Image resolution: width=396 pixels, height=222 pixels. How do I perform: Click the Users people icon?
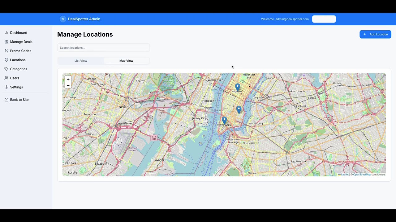tap(6, 78)
